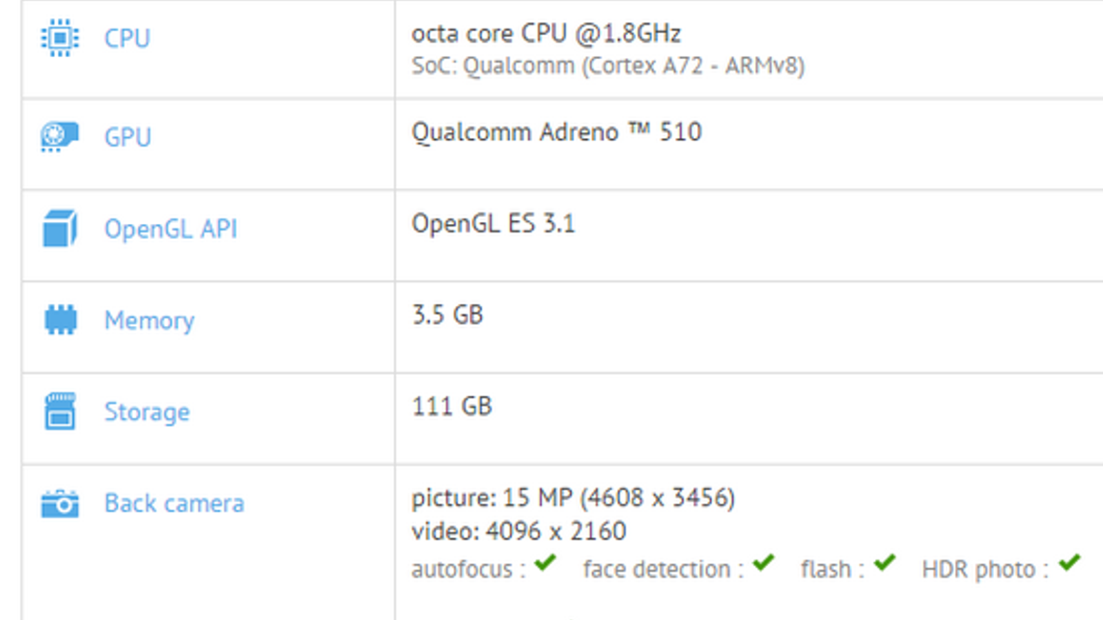The image size is (1103, 620).
Task: Click the Storage label
Action: 147,412
